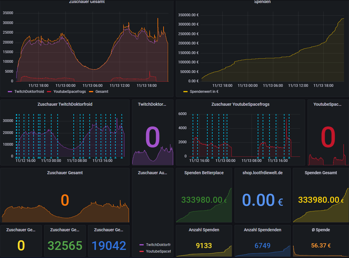Viewport: 349px width, 258px height.
Task: Click the 9133 donation count value
Action: [x=204, y=246]
